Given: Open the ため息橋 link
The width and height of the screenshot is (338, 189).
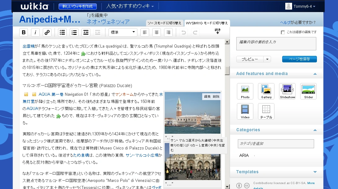Looking at the screenshot, I should click(81, 155).
